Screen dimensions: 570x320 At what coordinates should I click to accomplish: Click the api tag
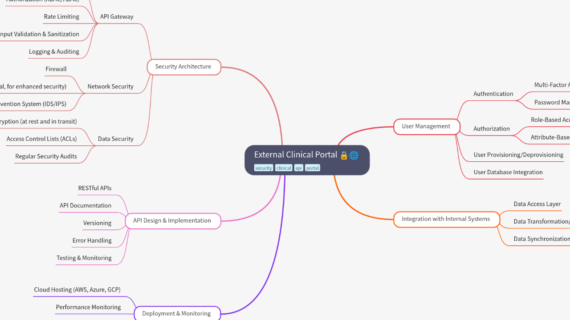pyautogui.click(x=299, y=168)
